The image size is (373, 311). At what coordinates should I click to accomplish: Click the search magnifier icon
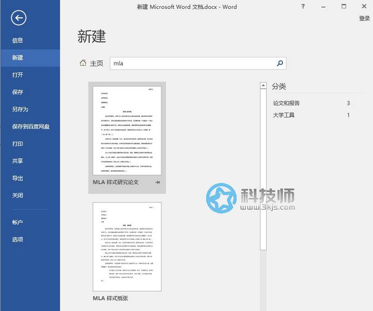pyautogui.click(x=280, y=63)
